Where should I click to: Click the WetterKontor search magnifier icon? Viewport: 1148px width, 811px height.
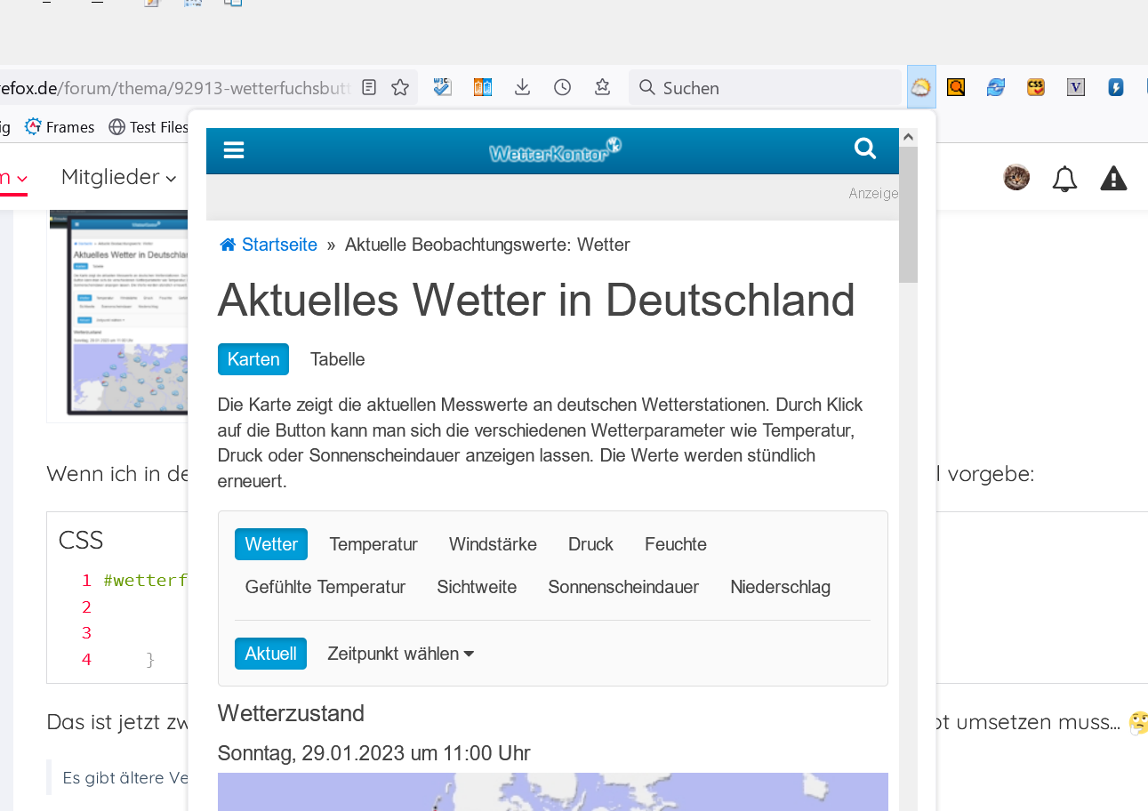click(865, 149)
